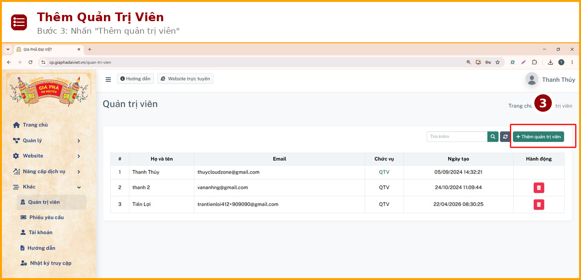Bookmark this page with the star icon
This screenshot has height=280, width=581.
click(x=497, y=62)
